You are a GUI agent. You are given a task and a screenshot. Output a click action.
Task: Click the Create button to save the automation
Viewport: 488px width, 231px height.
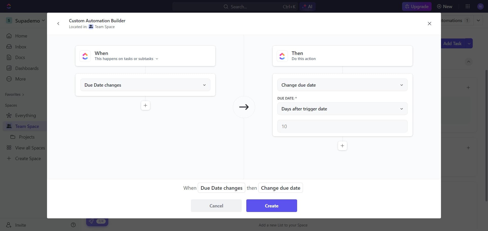pos(271,206)
